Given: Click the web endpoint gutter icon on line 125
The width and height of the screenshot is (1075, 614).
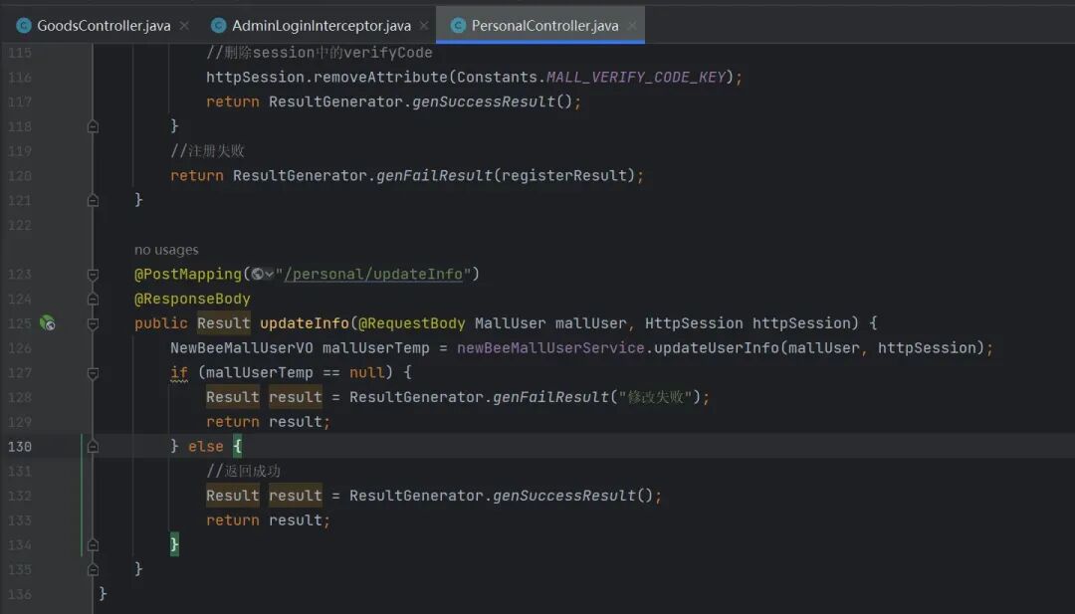Looking at the screenshot, I should click(48, 322).
